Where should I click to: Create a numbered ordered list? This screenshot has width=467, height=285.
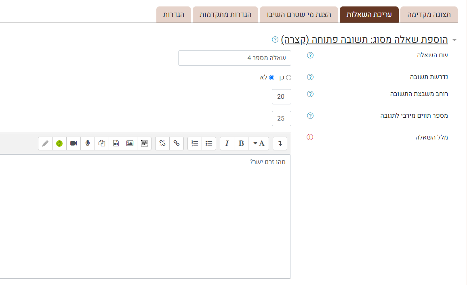(x=195, y=144)
